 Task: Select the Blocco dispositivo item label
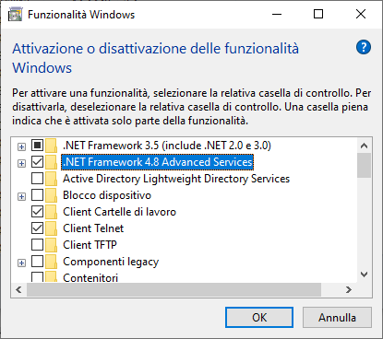pyautogui.click(x=107, y=195)
